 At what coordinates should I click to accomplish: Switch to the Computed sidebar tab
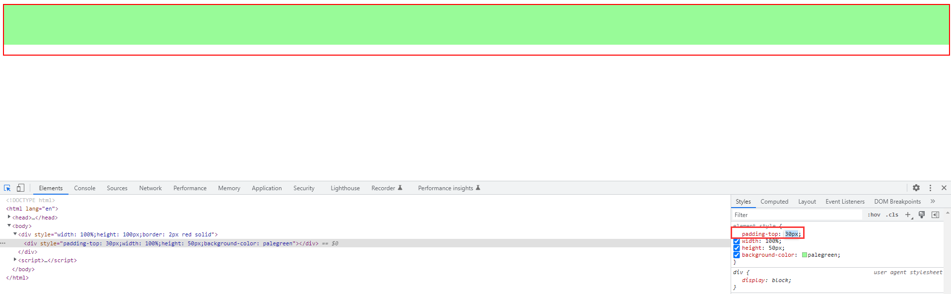774,202
